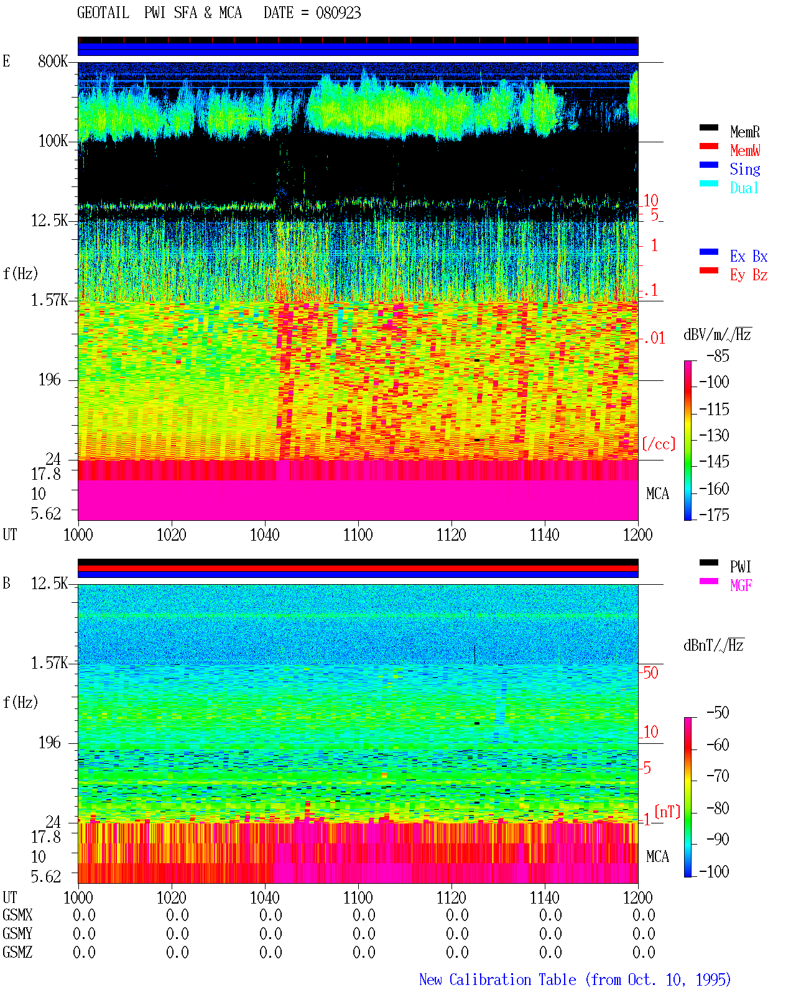Click the dBV/m electric field color scale bar
Screen dimensions: 796x990
pyautogui.click(x=688, y=441)
